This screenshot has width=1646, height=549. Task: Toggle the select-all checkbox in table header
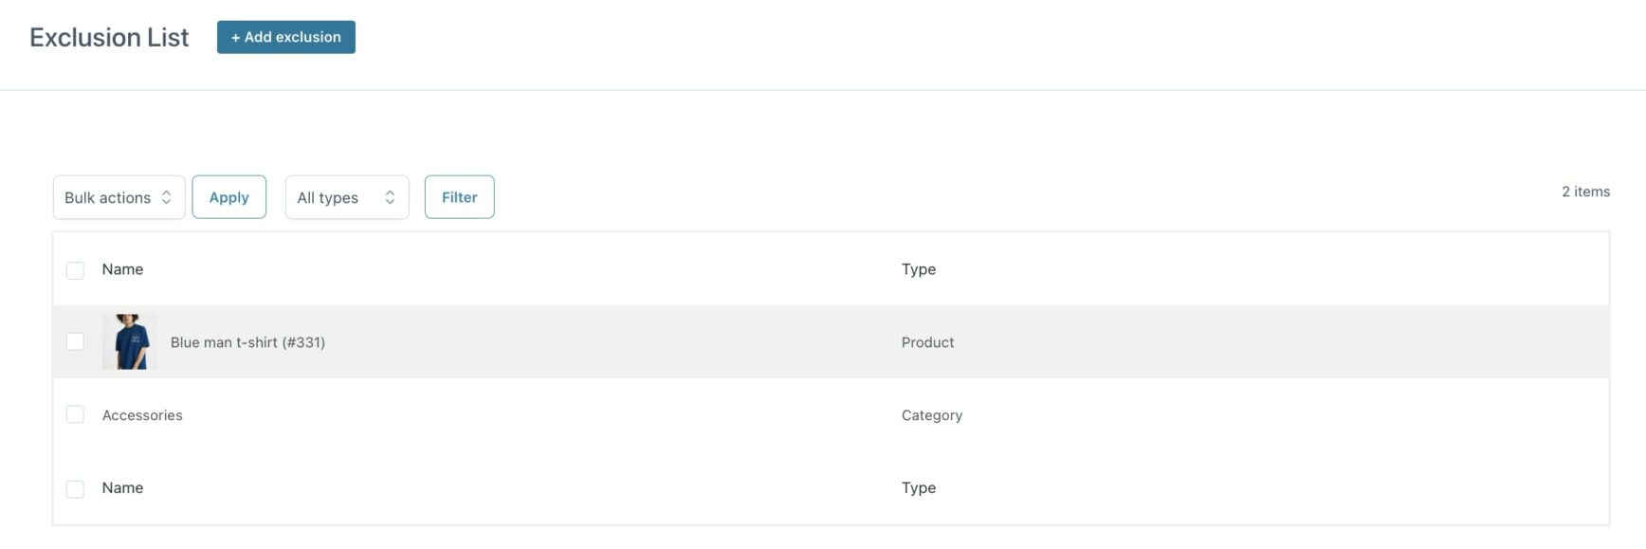[x=75, y=270]
